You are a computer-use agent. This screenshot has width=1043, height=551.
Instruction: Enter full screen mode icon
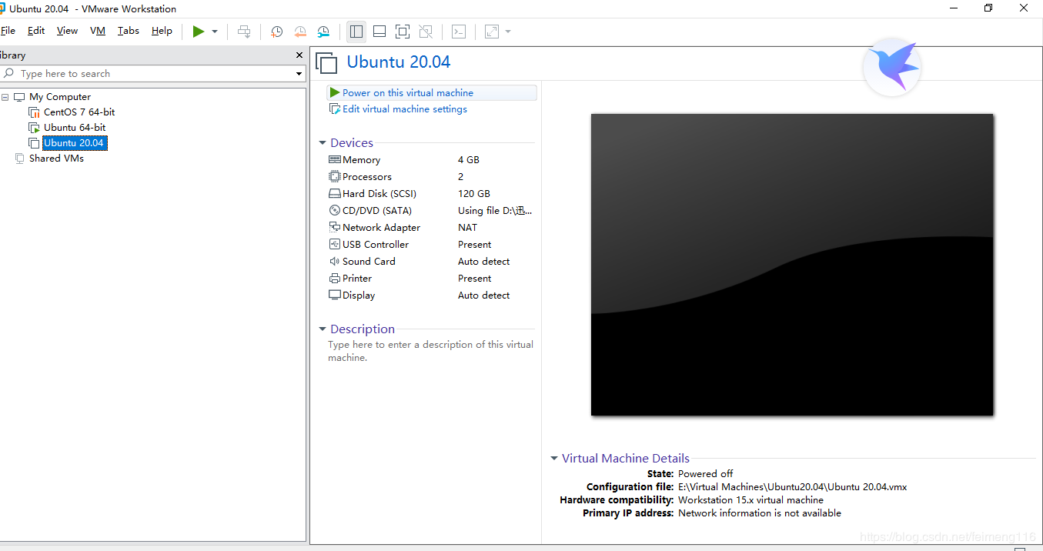(402, 32)
